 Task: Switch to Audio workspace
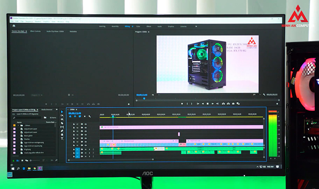[159, 26]
